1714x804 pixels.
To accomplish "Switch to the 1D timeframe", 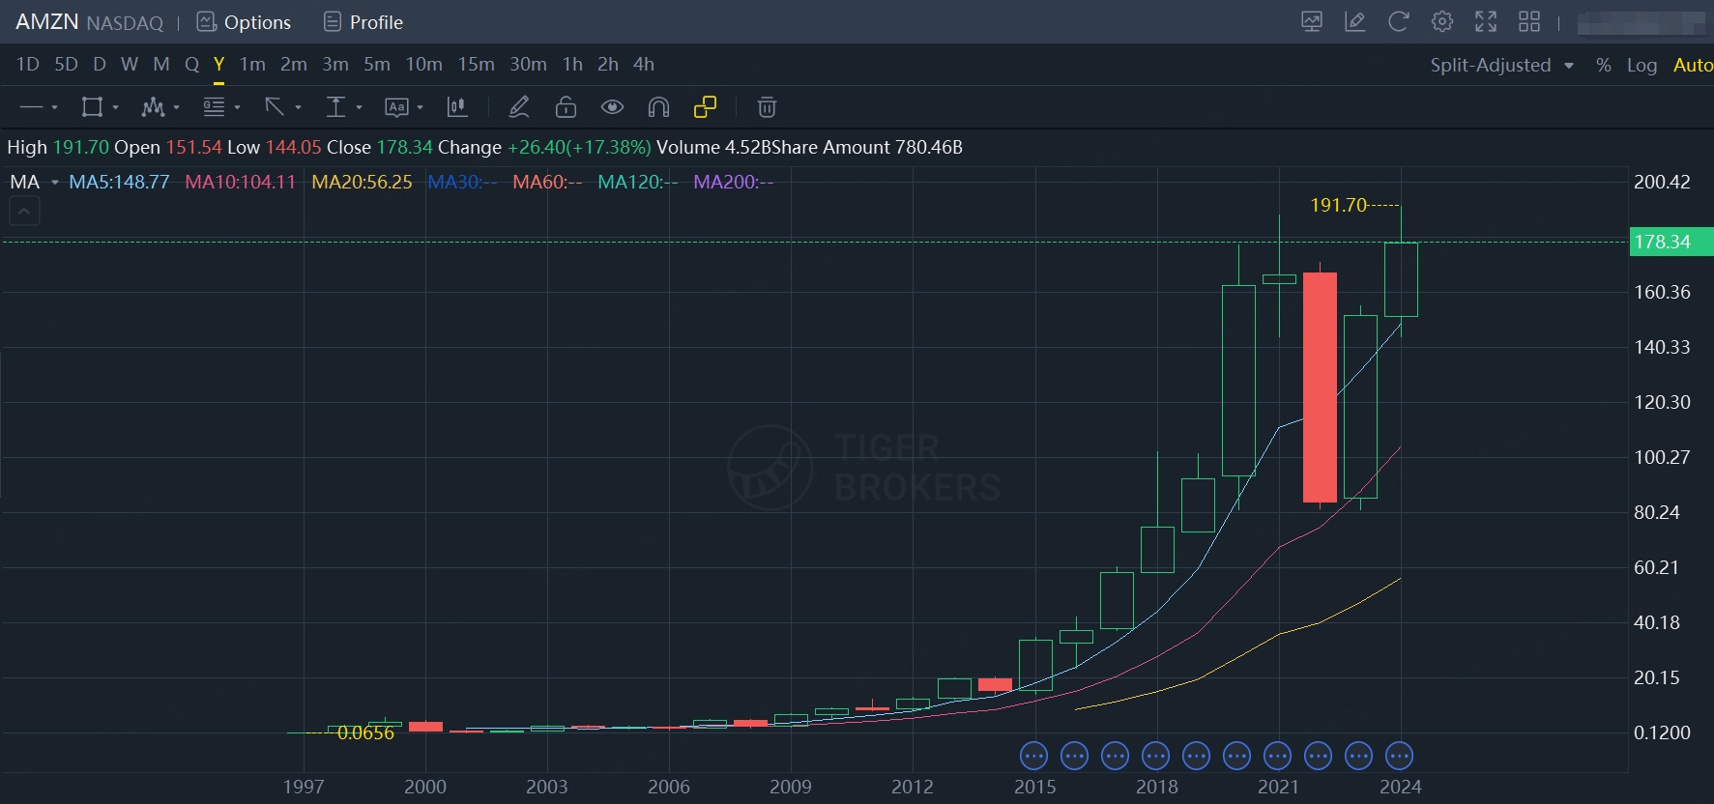I will click(x=28, y=64).
